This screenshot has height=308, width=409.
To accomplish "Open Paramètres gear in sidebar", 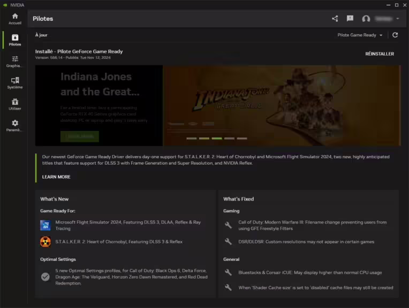I will (15, 126).
